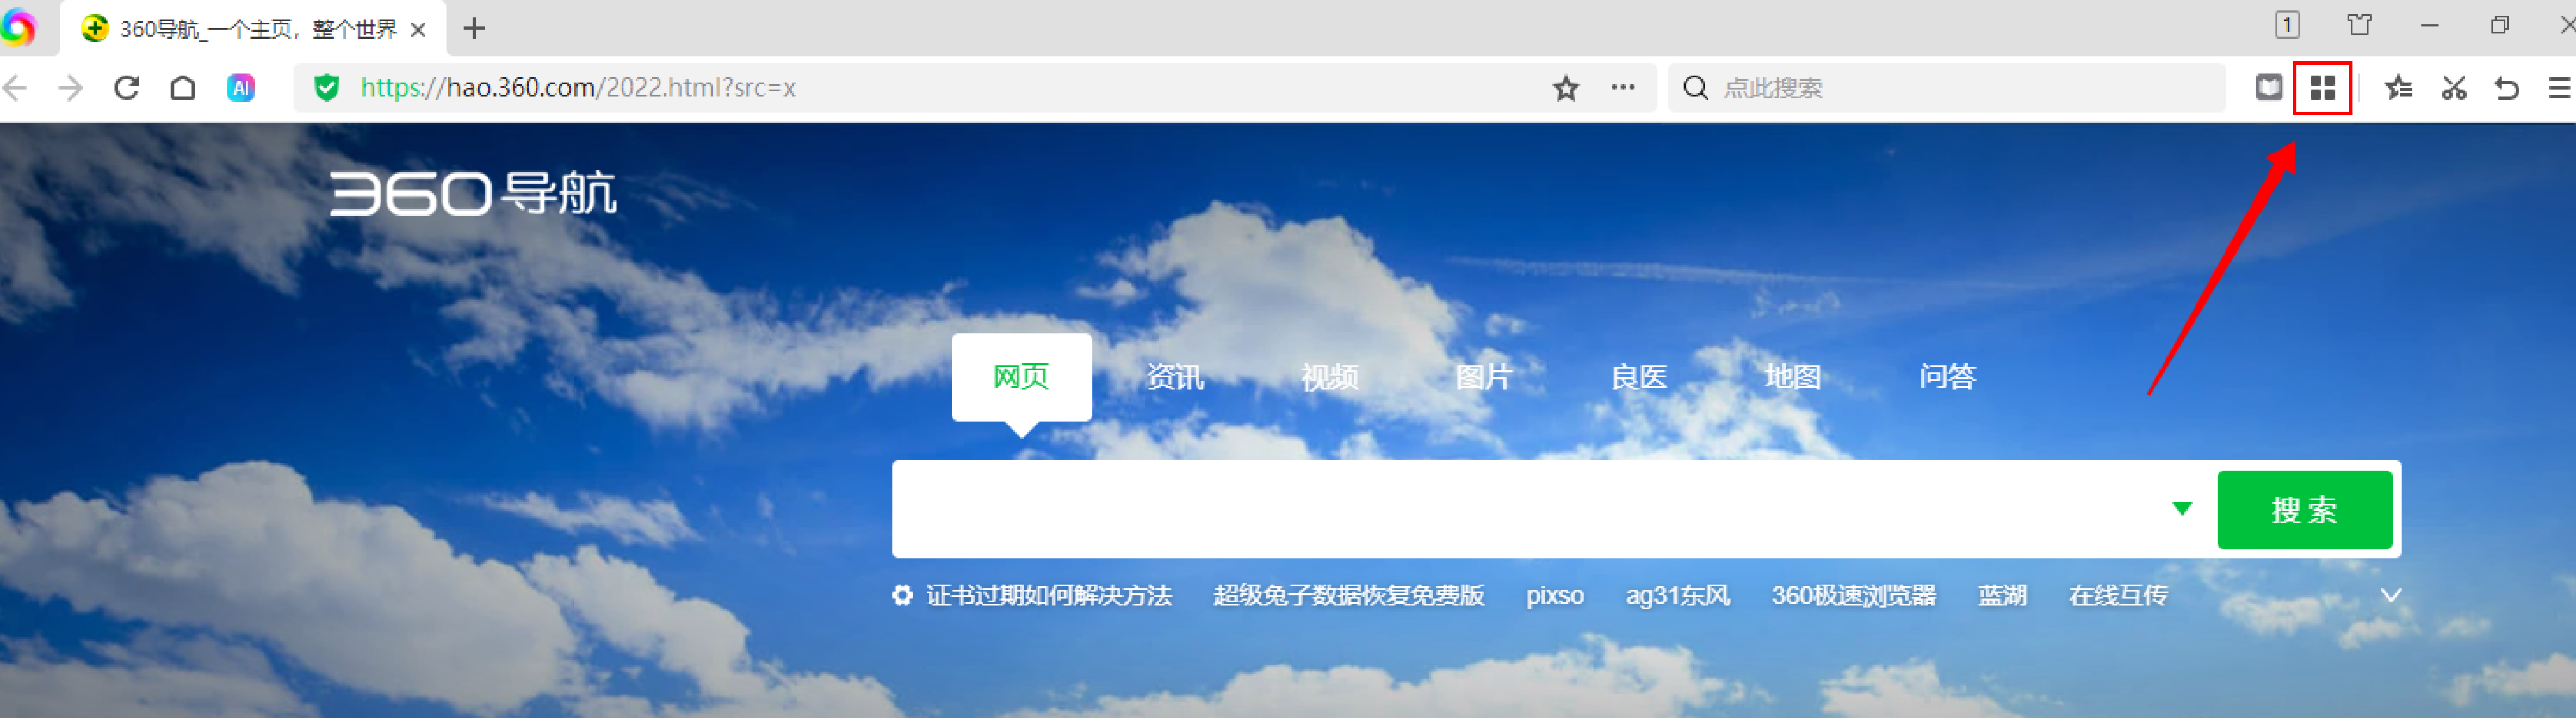The image size is (2576, 718).
Task: Open the browser main menu
Action: 2559,88
